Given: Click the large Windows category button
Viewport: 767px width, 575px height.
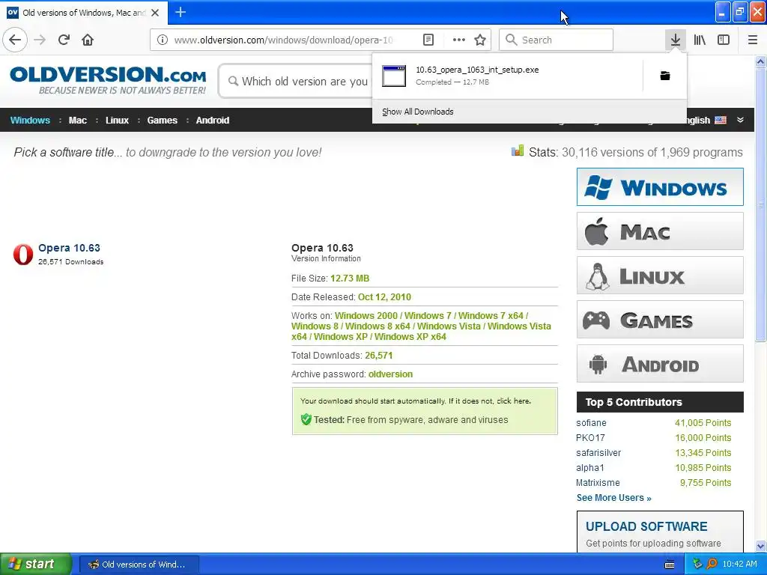Looking at the screenshot, I should [x=660, y=186].
